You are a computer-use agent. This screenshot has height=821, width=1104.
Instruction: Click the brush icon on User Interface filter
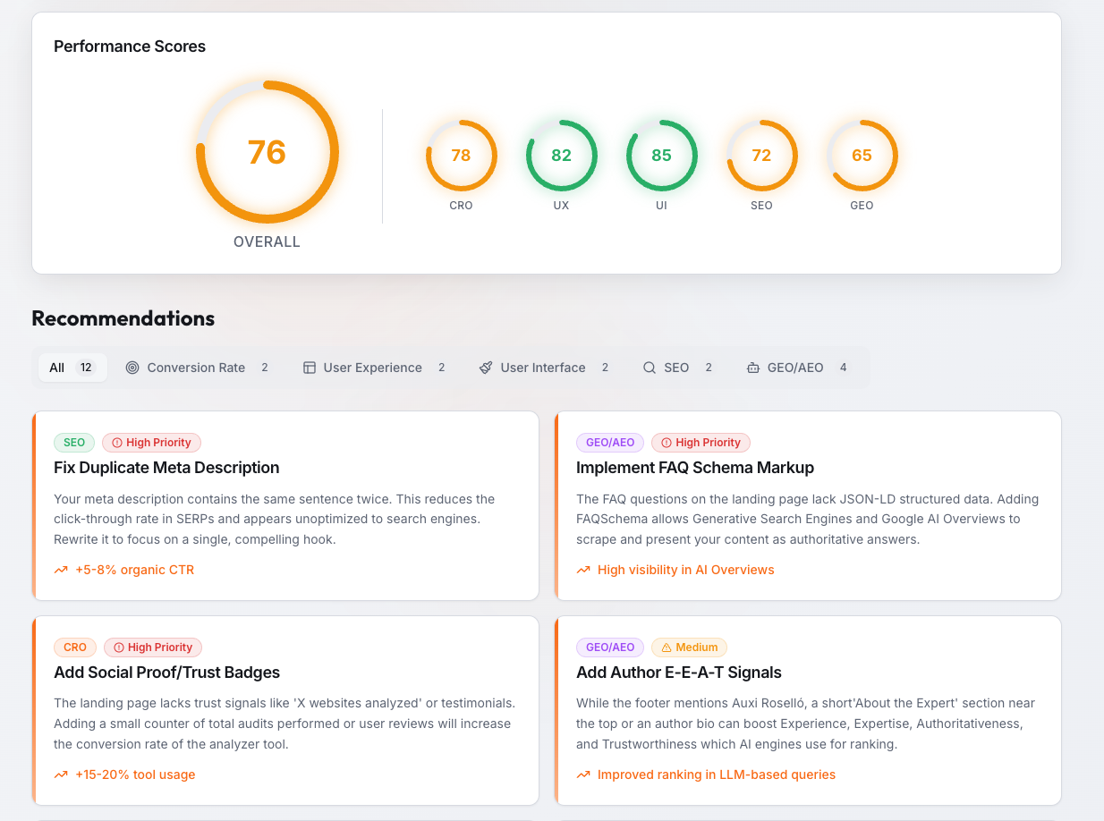486,367
